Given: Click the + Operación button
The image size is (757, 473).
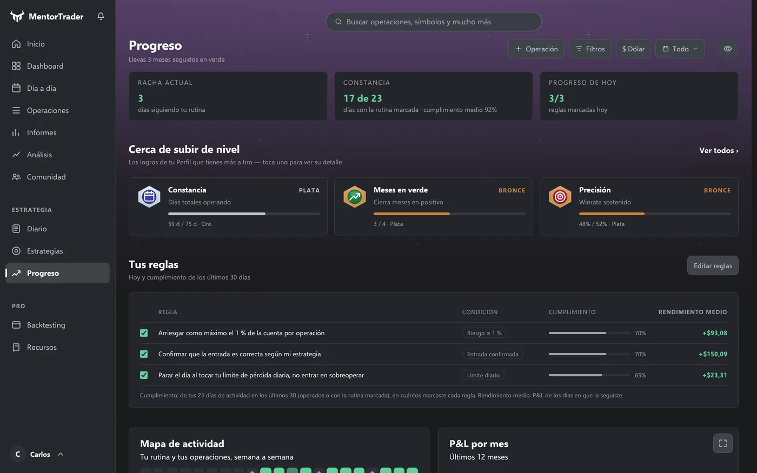Looking at the screenshot, I should point(536,49).
